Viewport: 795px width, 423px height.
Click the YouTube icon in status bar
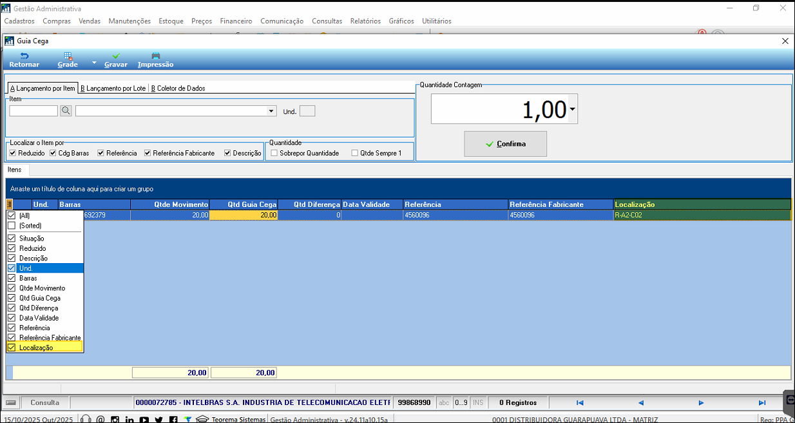click(x=144, y=420)
